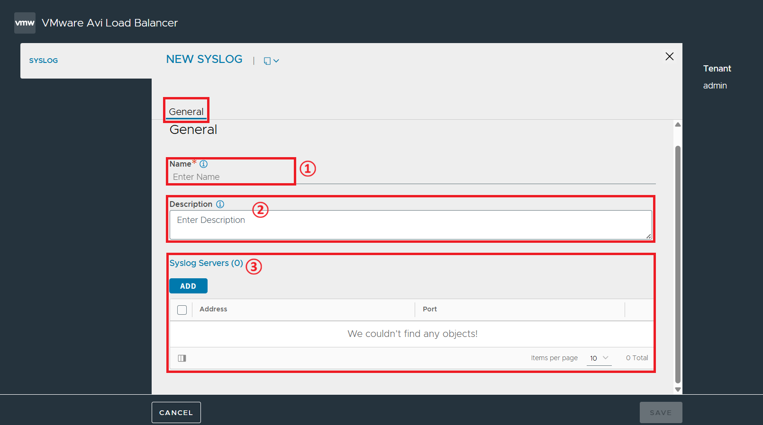The width and height of the screenshot is (763, 425).
Task: Click the vertical scrollbar thumb
Action: coord(678,264)
